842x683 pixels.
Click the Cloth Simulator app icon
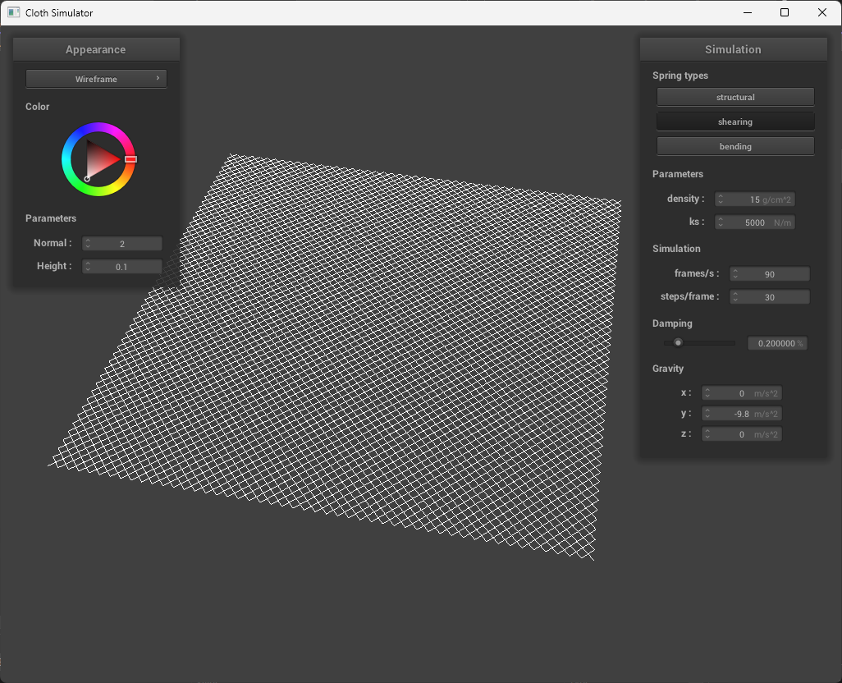tap(13, 12)
